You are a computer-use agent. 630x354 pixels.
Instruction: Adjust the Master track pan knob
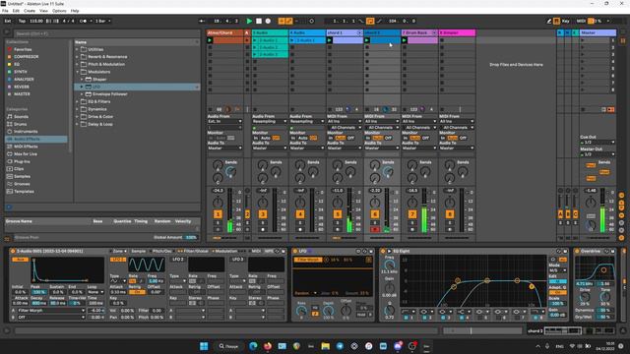(591, 203)
